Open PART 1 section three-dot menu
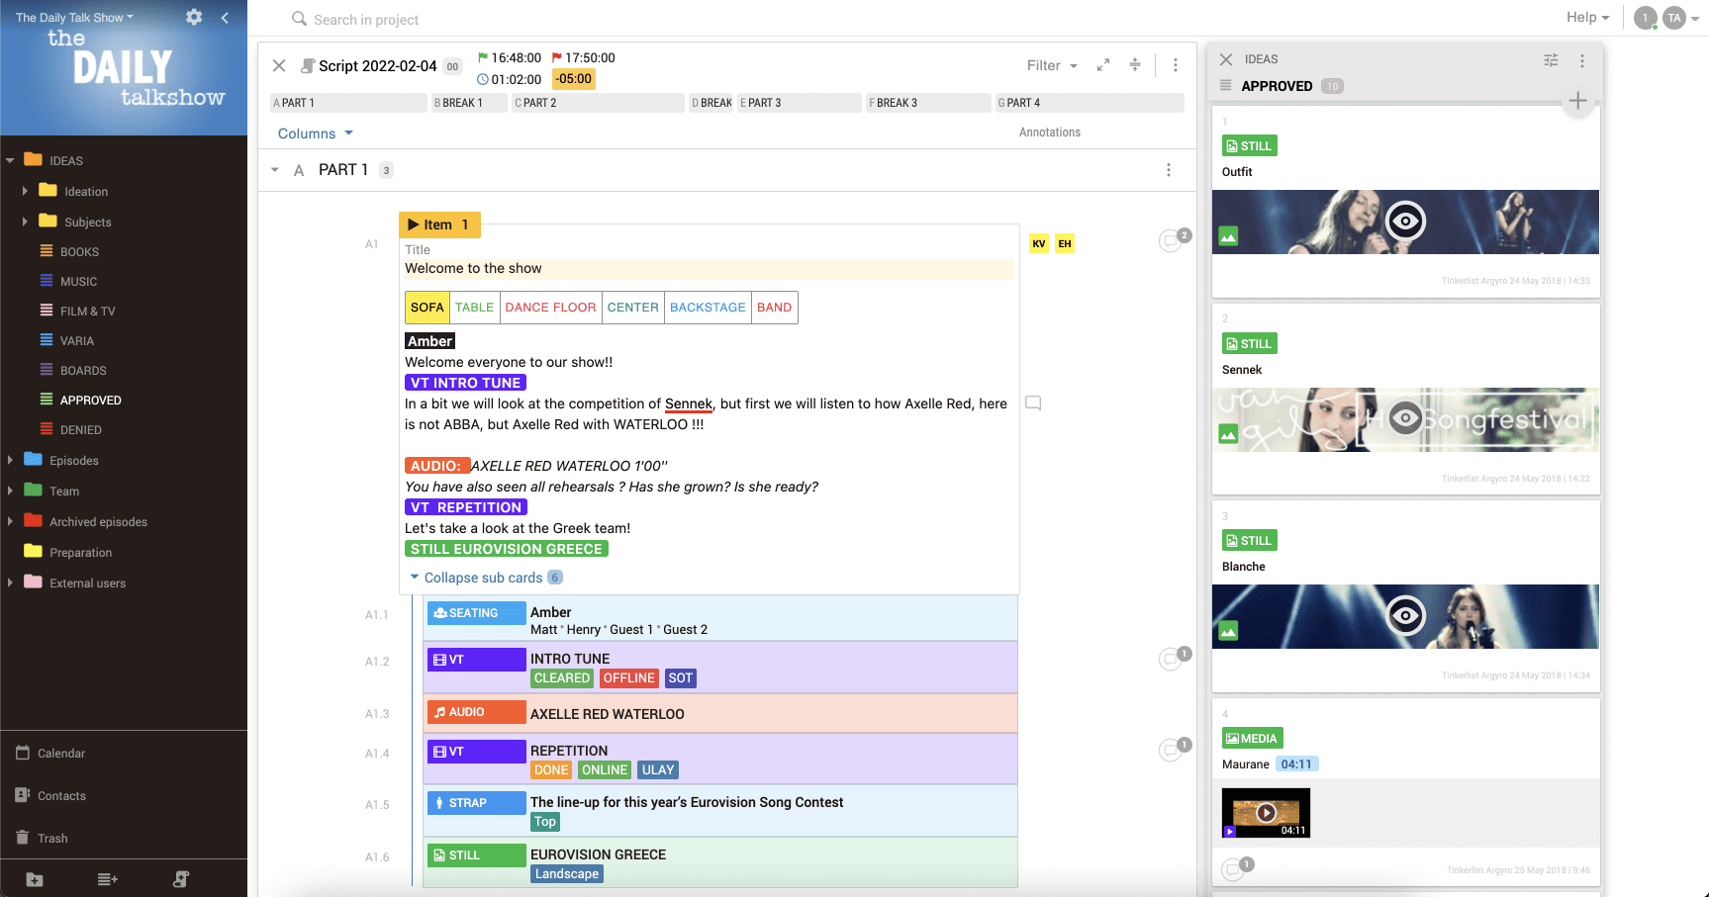The width and height of the screenshot is (1709, 897). pyautogui.click(x=1169, y=170)
